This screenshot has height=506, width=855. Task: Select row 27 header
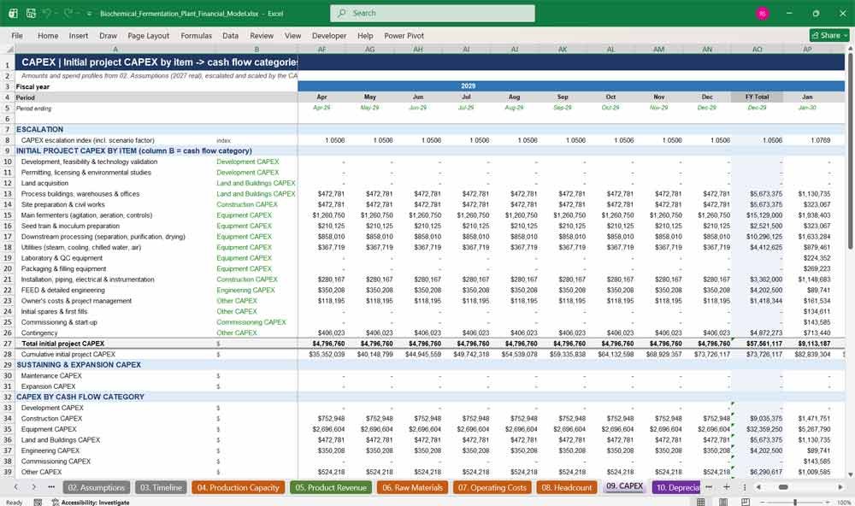point(8,344)
